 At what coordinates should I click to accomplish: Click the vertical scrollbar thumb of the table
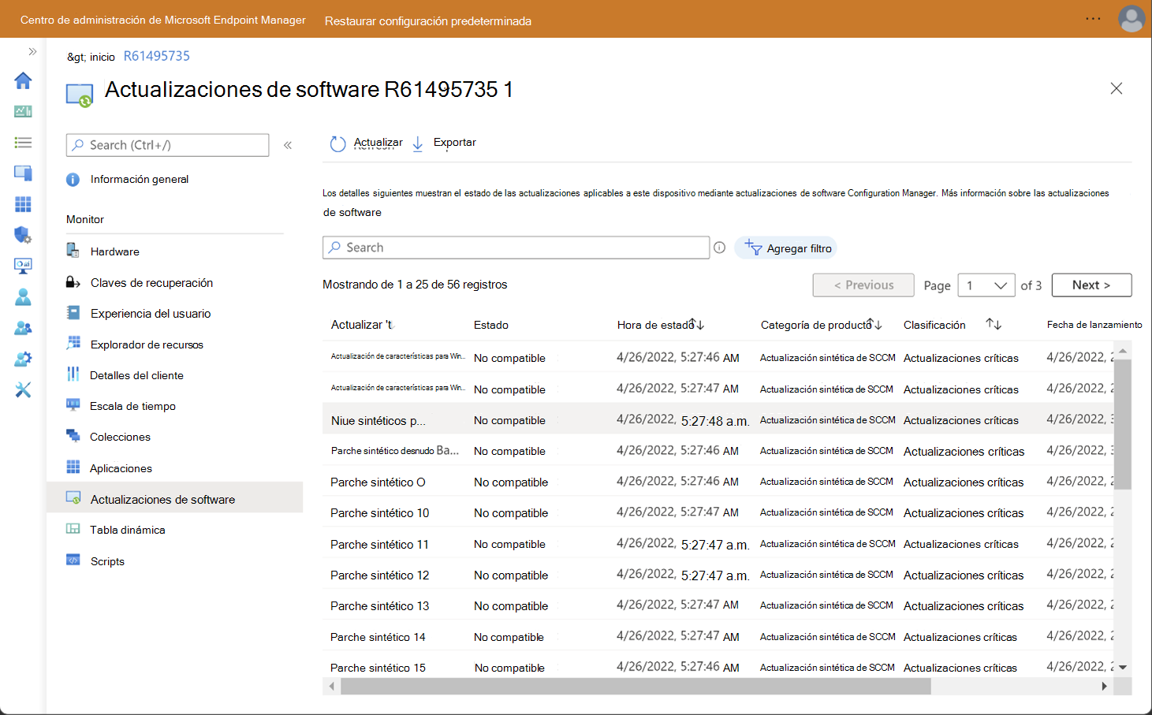1123,423
